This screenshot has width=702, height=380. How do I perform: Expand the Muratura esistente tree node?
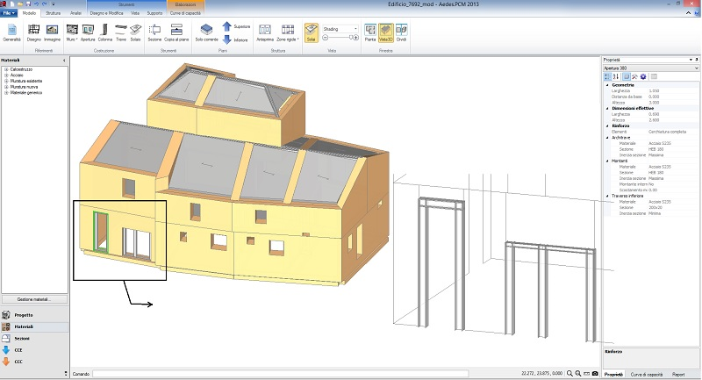pos(5,79)
